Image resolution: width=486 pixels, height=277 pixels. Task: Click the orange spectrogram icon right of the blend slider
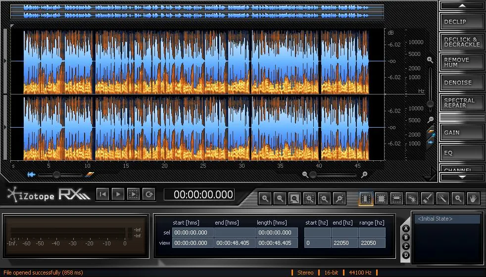(x=89, y=175)
